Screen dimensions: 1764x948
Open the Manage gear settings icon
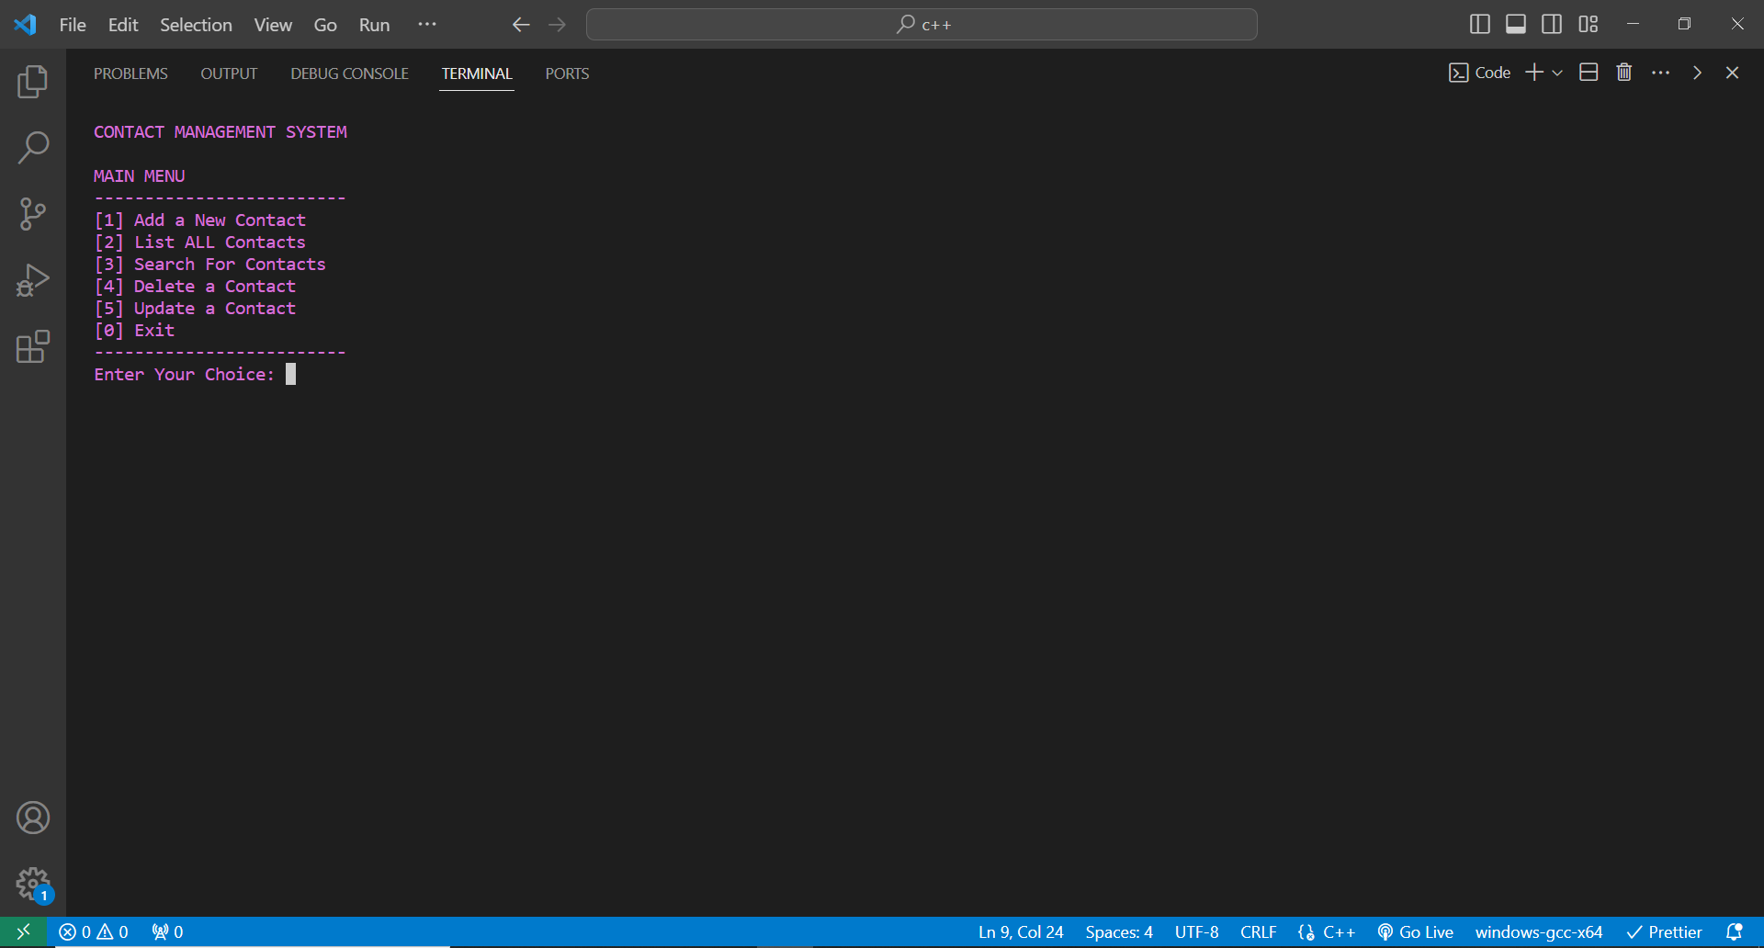coord(33,884)
